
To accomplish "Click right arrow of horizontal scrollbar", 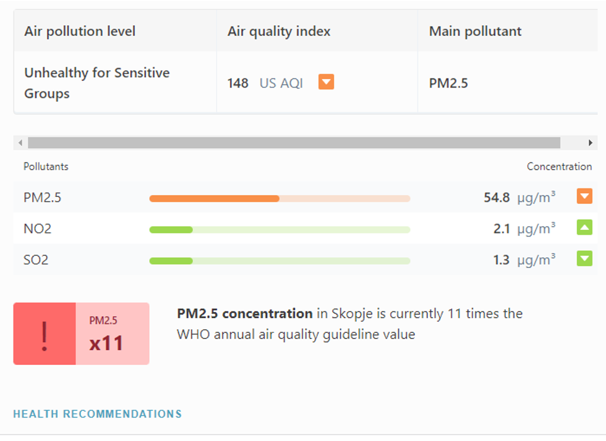I will pos(590,143).
